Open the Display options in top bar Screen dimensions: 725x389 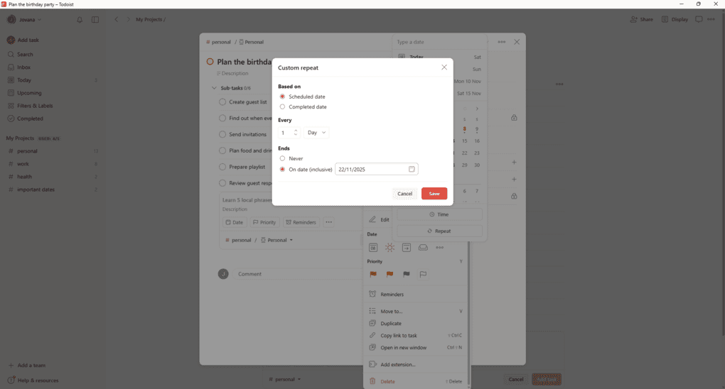pyautogui.click(x=675, y=19)
